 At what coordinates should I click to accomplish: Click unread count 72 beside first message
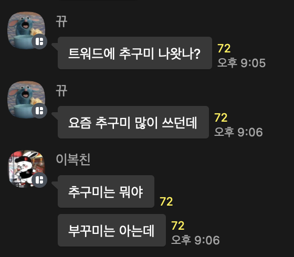224,48
